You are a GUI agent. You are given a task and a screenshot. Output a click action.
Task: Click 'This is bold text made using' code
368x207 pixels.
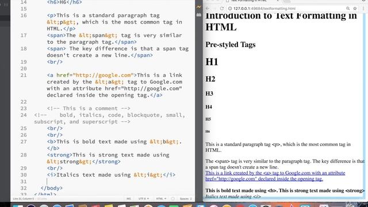(x=102, y=142)
